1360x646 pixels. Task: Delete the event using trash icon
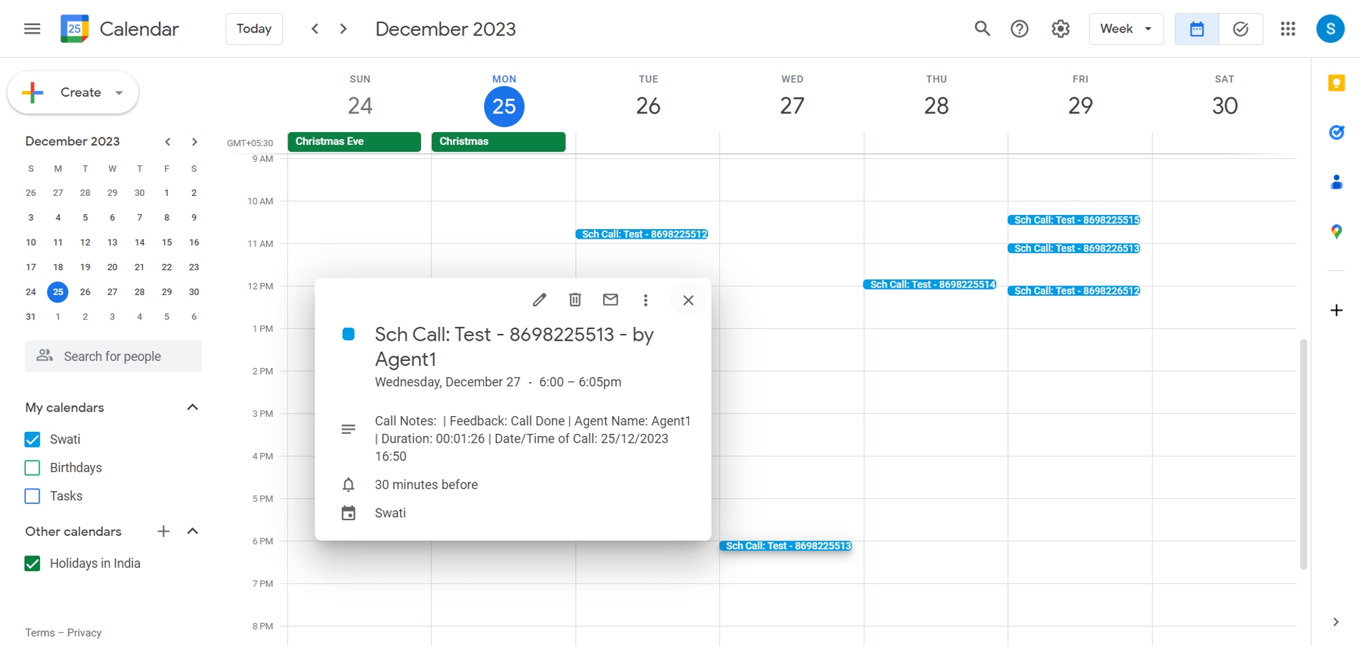(x=575, y=300)
